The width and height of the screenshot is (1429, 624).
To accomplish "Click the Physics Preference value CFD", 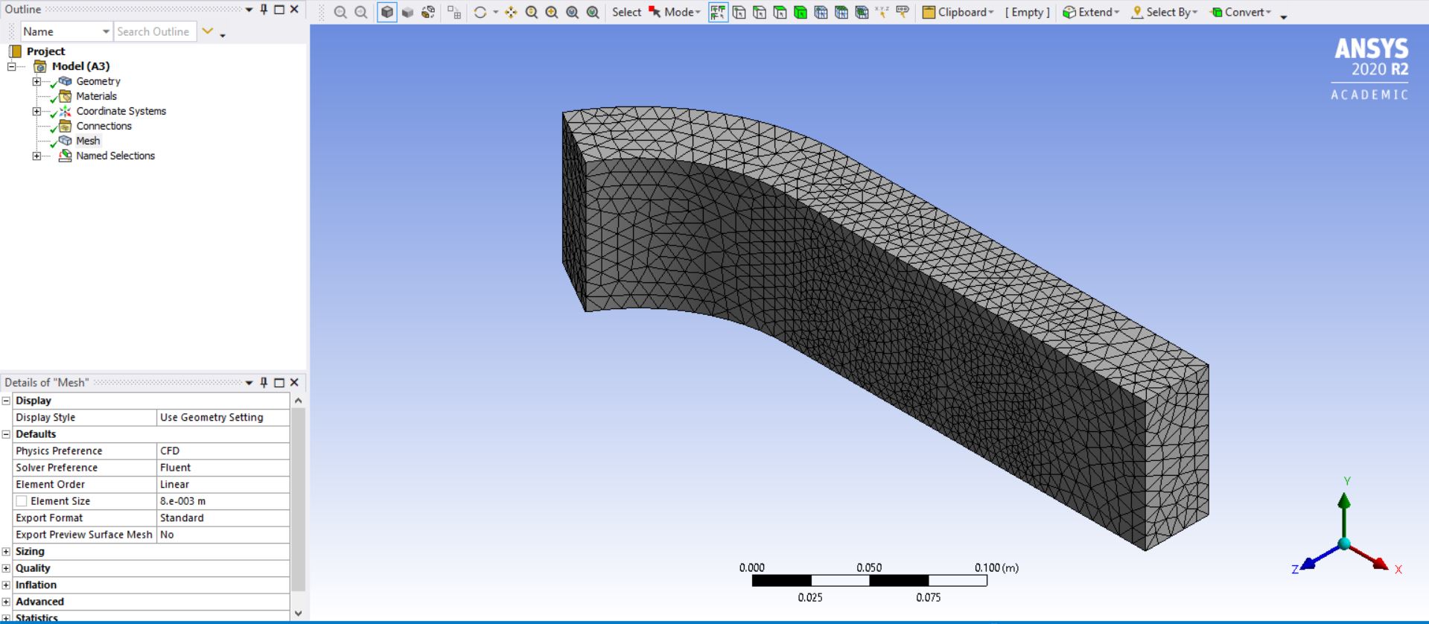I will point(223,451).
